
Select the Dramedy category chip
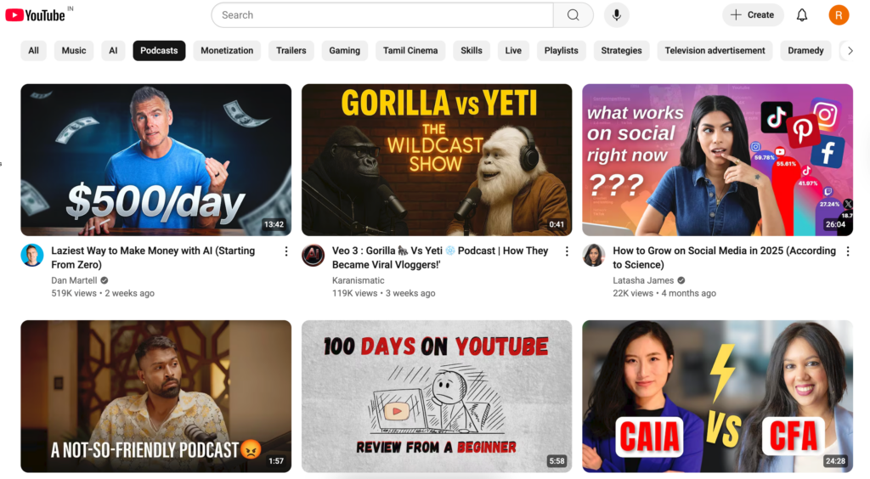tap(805, 50)
